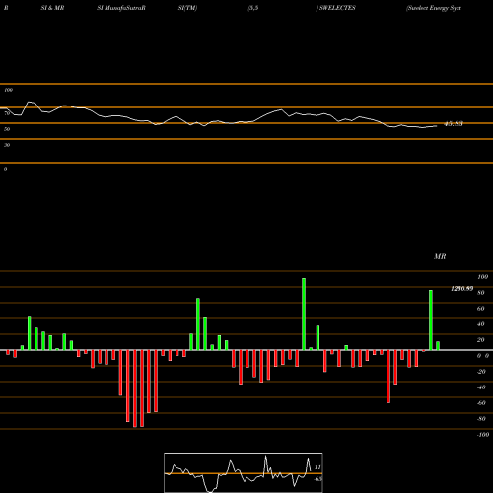Click the MR axis label -20
493x493 pixels.
(481, 372)
